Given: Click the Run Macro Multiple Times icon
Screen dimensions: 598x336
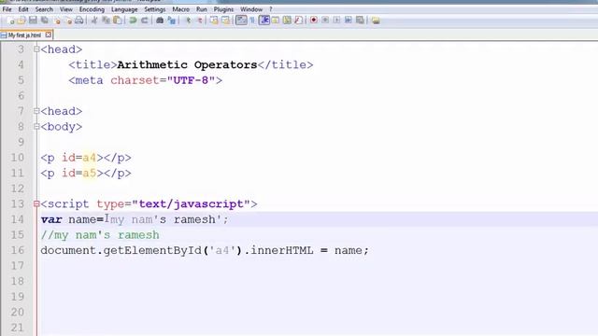Looking at the screenshot, I should click(348, 20).
